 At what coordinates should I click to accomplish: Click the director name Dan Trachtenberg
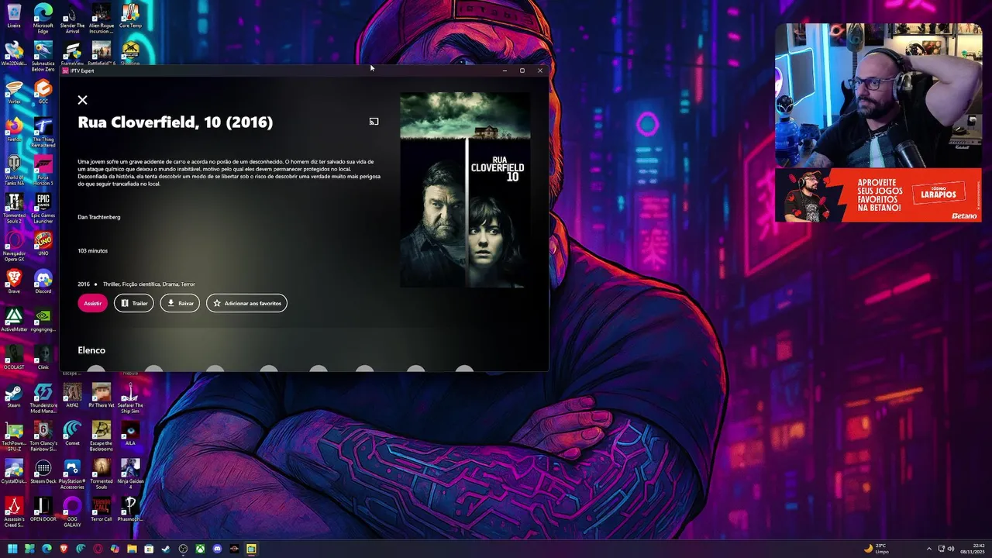click(x=98, y=217)
